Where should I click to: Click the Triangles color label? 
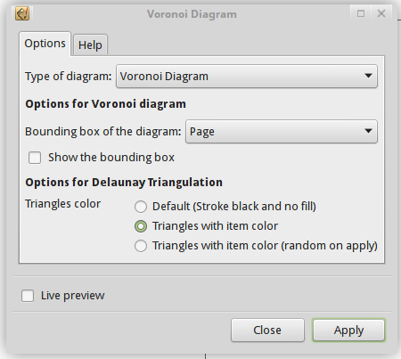(63, 204)
